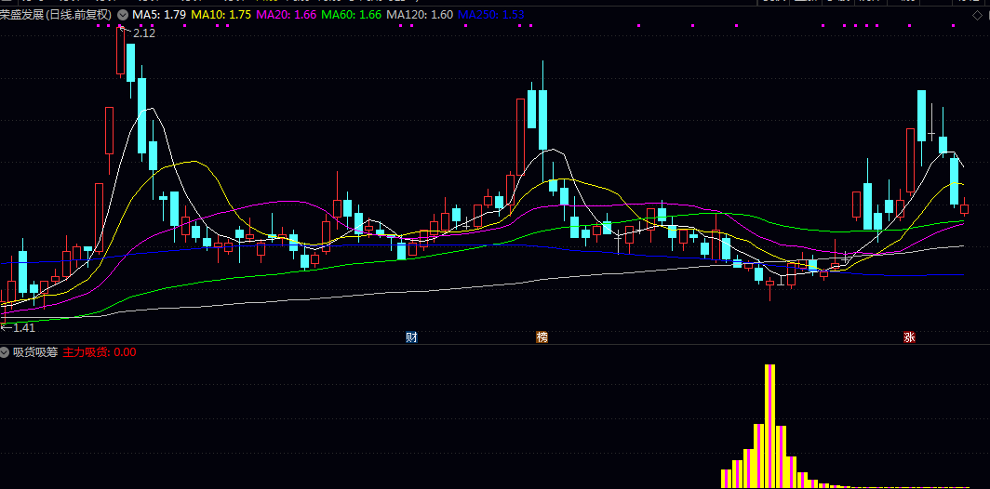The width and height of the screenshot is (990, 489).
Task: Expand the 吸货吸筹 indicator dropdown arrow
Action: pyautogui.click(x=5, y=352)
